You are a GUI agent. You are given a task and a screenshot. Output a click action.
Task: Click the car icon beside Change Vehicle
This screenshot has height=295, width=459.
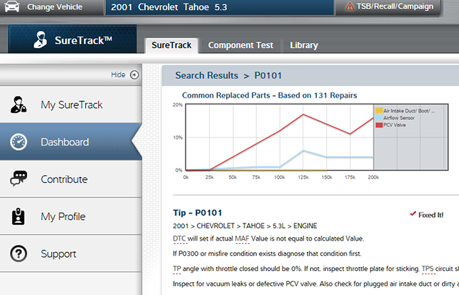pos(12,7)
